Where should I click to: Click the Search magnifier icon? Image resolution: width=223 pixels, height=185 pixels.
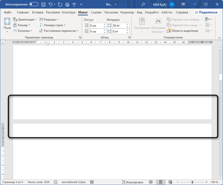[x=143, y=4]
